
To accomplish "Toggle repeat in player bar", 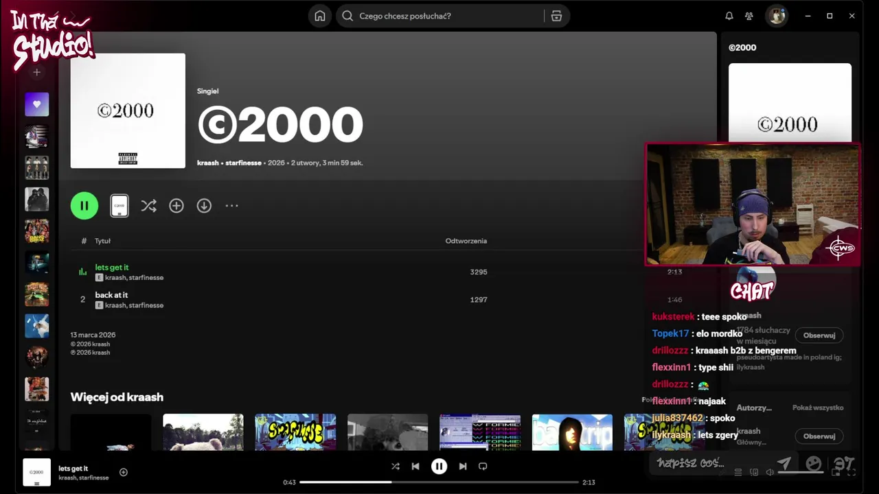I will click(x=483, y=466).
